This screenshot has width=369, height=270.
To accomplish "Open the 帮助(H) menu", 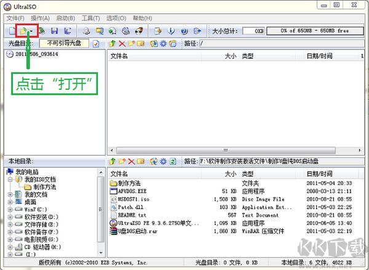I will click(142, 18).
